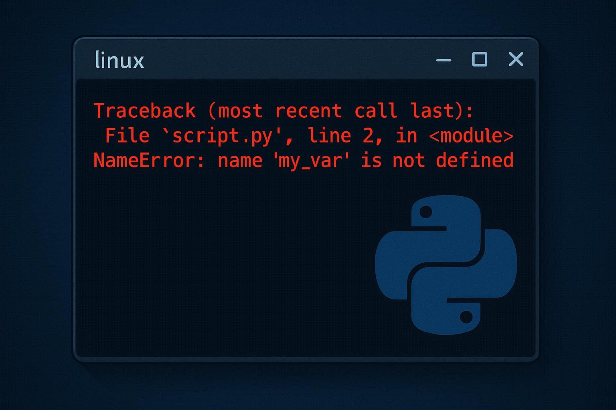Click the lower dot on the Python logo
Viewport: 616px width, 410px height.
tap(466, 316)
